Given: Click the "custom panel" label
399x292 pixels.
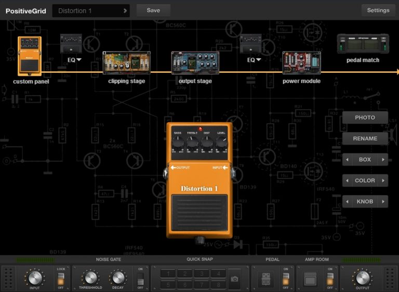Looking at the screenshot, I should 31,82.
